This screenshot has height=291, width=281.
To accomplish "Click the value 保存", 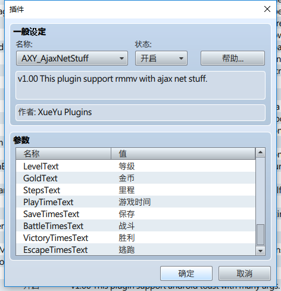I will (127, 214).
